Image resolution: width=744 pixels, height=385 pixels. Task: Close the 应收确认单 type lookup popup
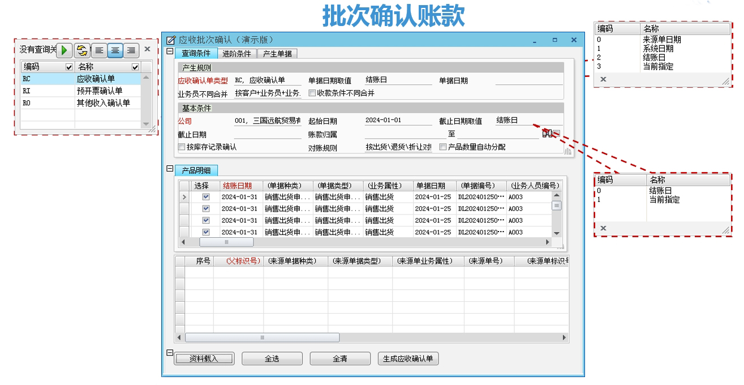[x=147, y=49]
